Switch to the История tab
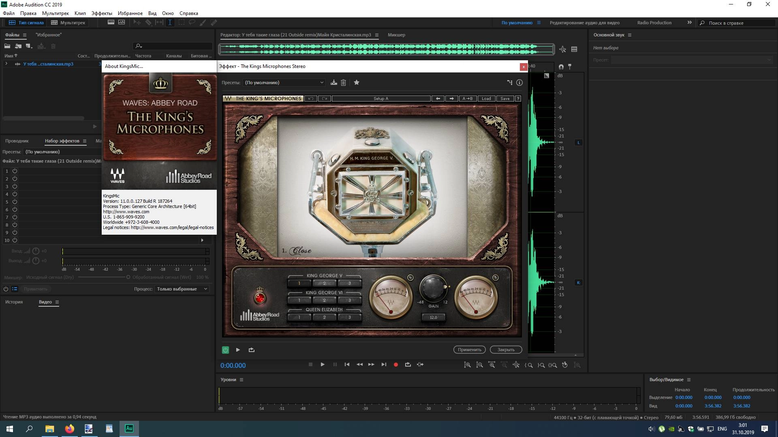Viewport: 778px width, 437px height. pos(14,302)
